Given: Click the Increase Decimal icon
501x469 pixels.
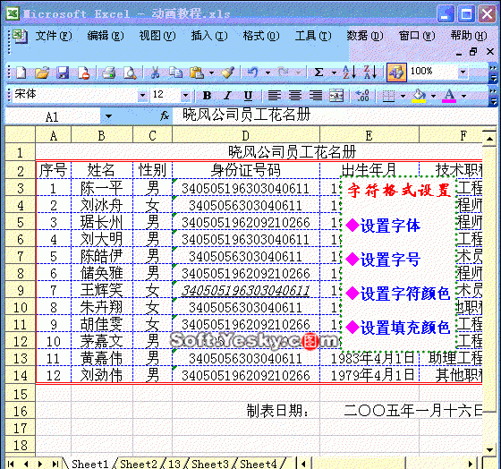Looking at the screenshot, I should (362, 95).
